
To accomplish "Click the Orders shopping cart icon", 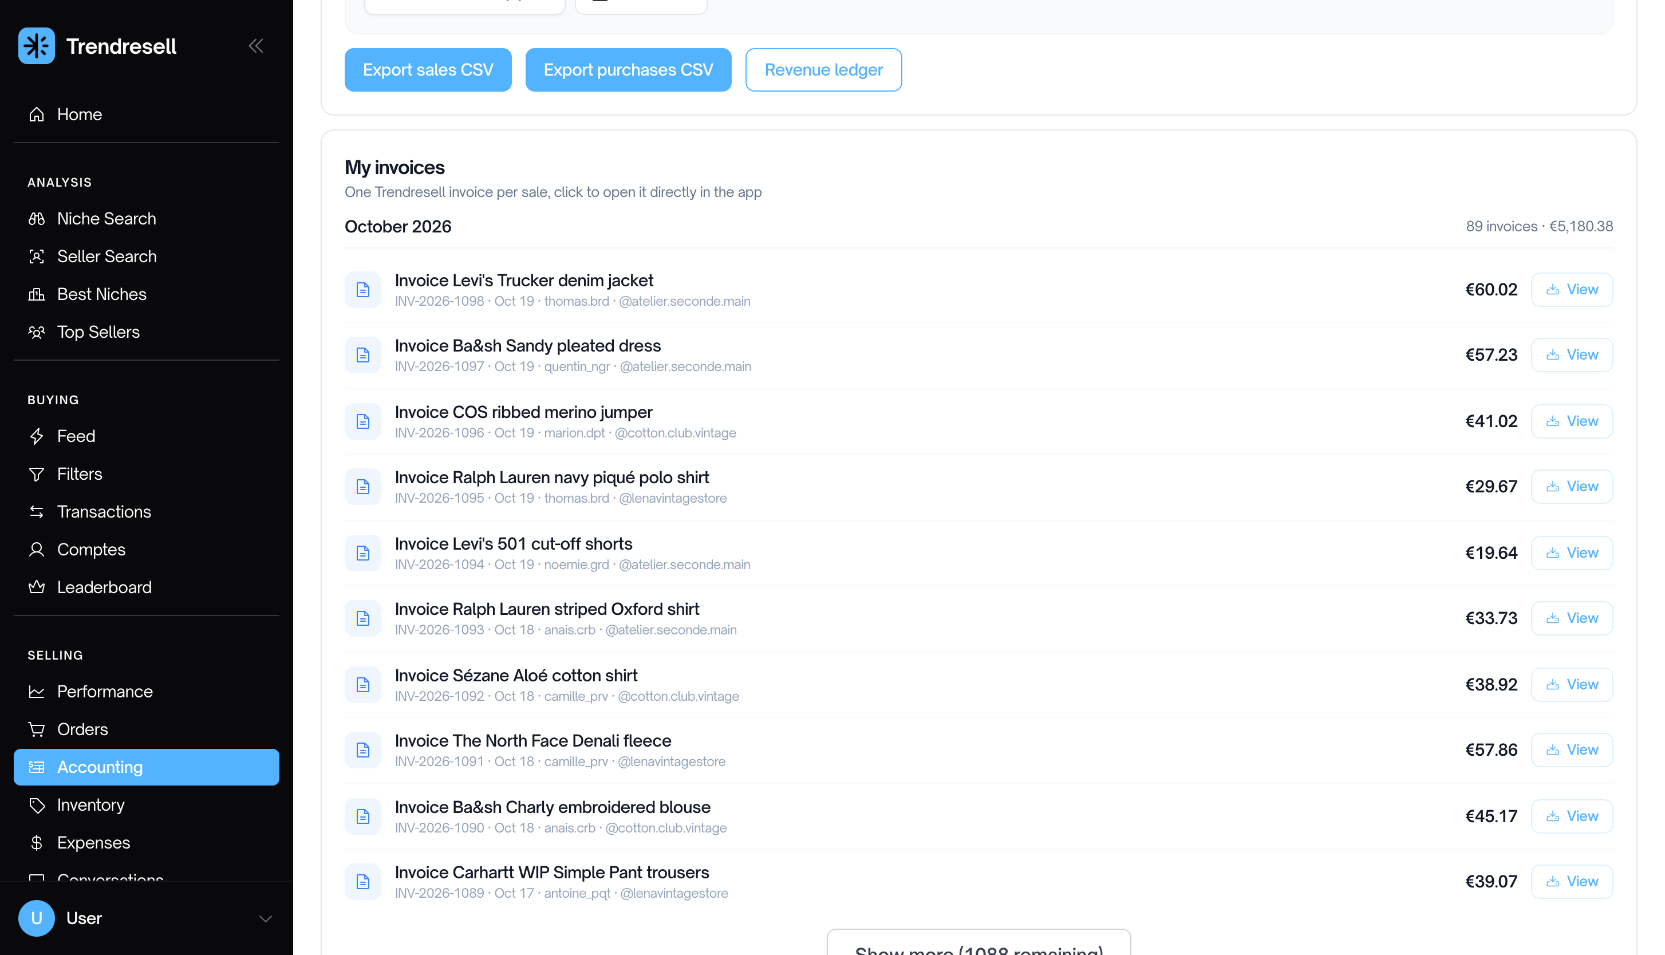I will point(37,729).
